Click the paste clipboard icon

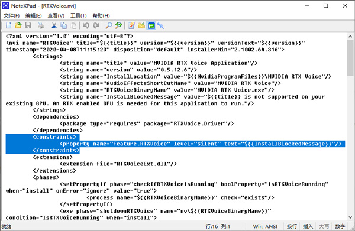[73, 25]
